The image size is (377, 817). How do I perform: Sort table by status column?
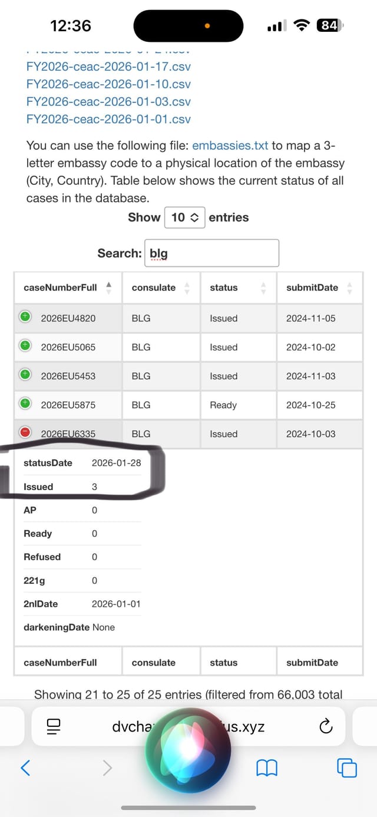point(239,287)
